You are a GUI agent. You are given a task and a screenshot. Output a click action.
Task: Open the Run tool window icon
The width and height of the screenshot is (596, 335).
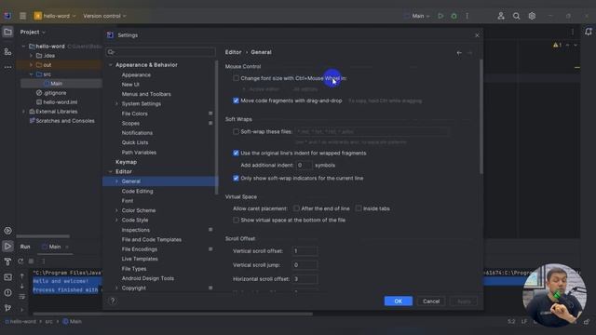click(7, 246)
